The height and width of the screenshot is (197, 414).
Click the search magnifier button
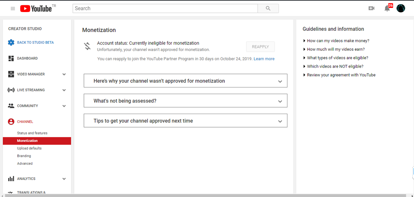click(268, 8)
